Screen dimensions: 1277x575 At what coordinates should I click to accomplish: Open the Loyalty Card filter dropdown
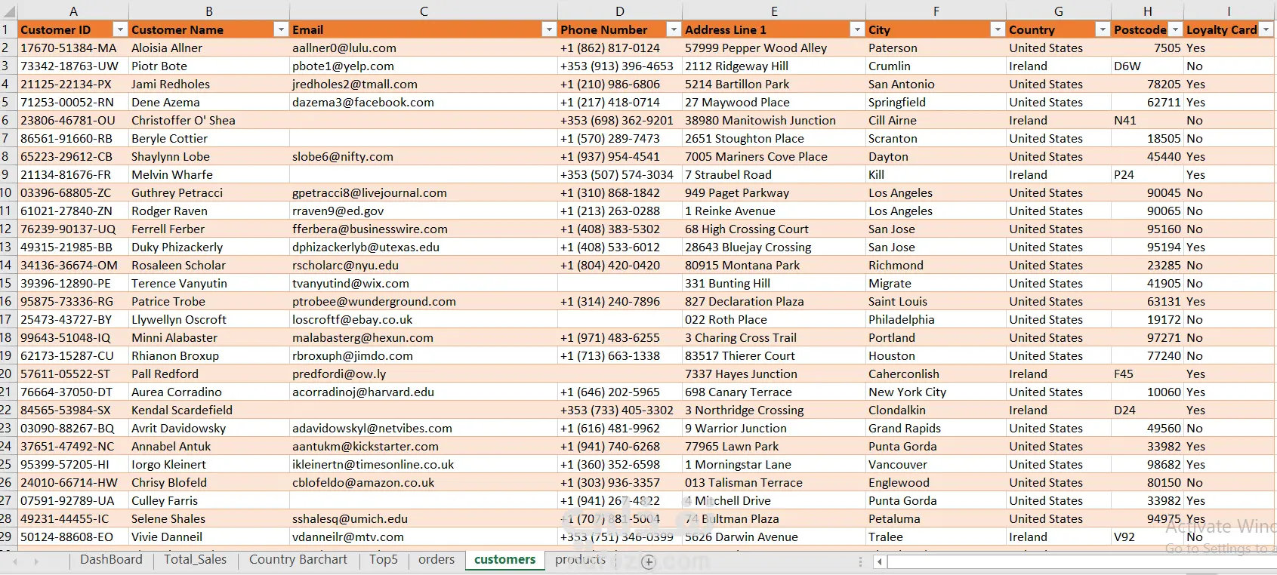(1266, 29)
